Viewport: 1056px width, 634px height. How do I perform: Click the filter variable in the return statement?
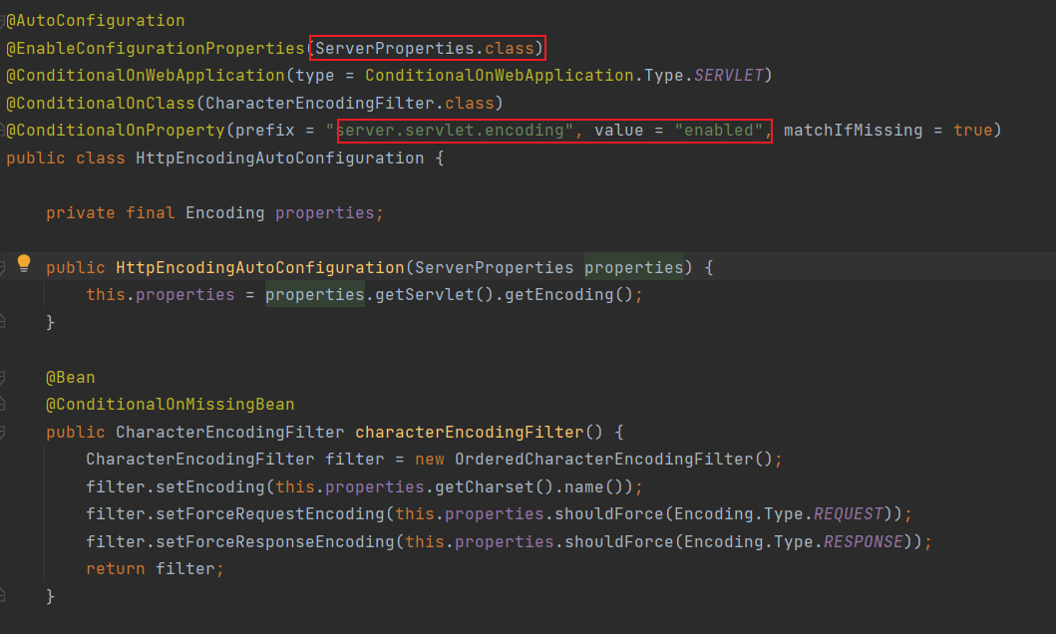[185, 569]
